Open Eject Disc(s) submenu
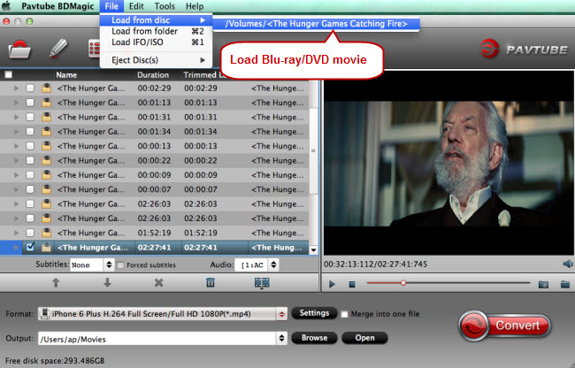575x368 pixels. tap(156, 60)
